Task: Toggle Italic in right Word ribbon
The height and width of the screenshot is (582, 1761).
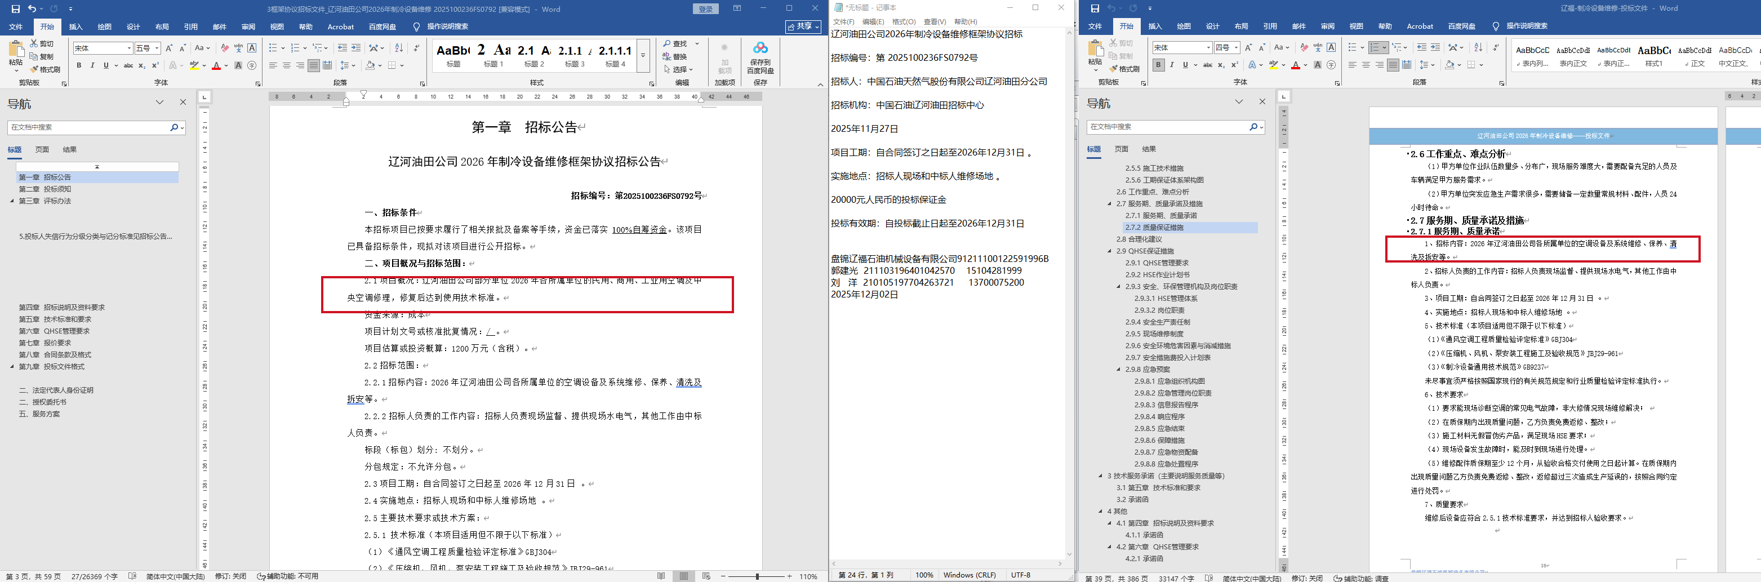Action: click(x=1172, y=65)
